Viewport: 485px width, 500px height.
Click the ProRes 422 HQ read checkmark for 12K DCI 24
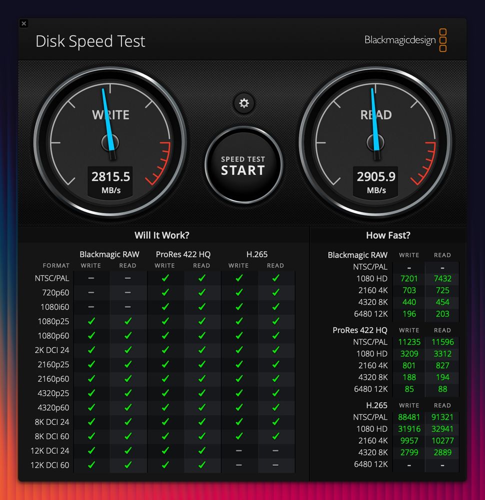click(x=202, y=450)
